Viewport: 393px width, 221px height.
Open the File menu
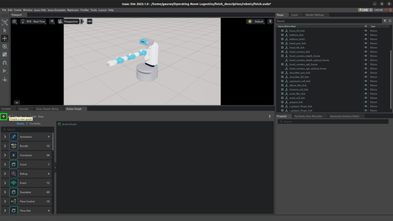tap(4, 10)
